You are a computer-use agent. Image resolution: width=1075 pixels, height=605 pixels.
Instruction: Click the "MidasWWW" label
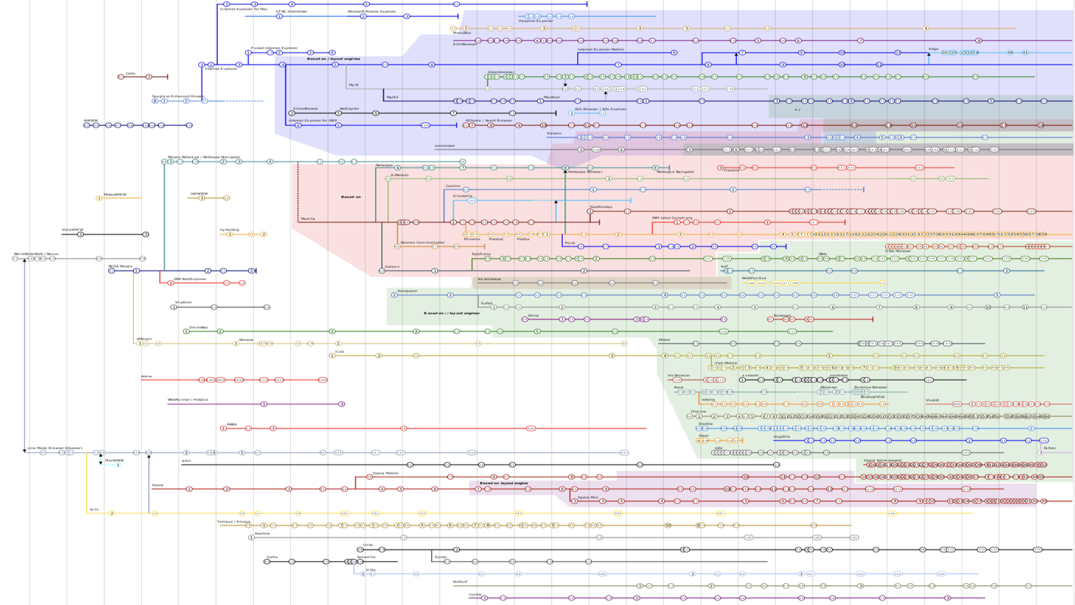115,195
